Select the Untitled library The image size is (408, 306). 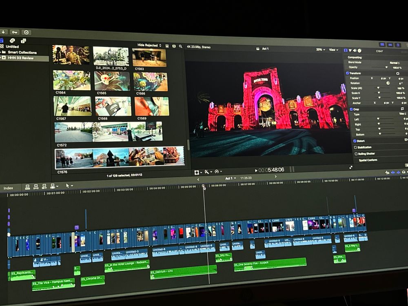[x=12, y=47]
